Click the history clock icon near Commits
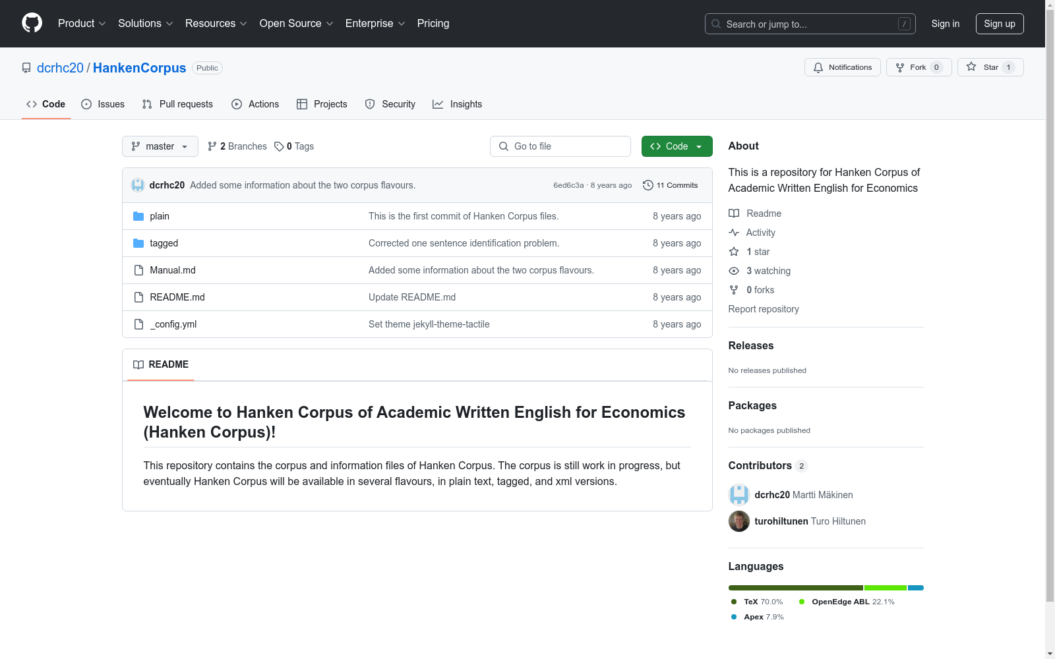The image size is (1055, 659). click(x=648, y=185)
